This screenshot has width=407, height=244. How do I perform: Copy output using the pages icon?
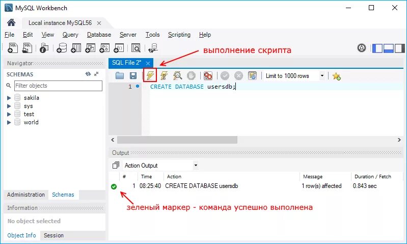[116, 165]
